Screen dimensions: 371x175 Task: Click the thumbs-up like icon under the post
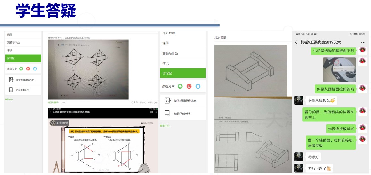click(133, 103)
